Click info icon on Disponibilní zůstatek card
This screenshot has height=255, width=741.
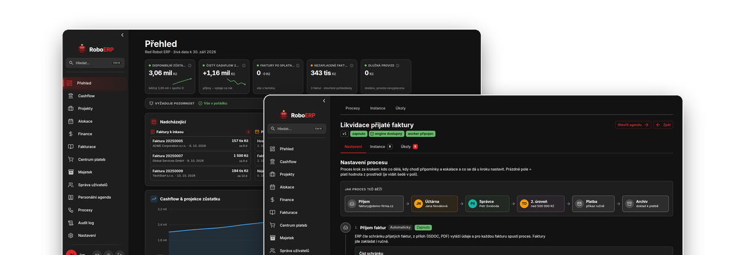pyautogui.click(x=191, y=65)
